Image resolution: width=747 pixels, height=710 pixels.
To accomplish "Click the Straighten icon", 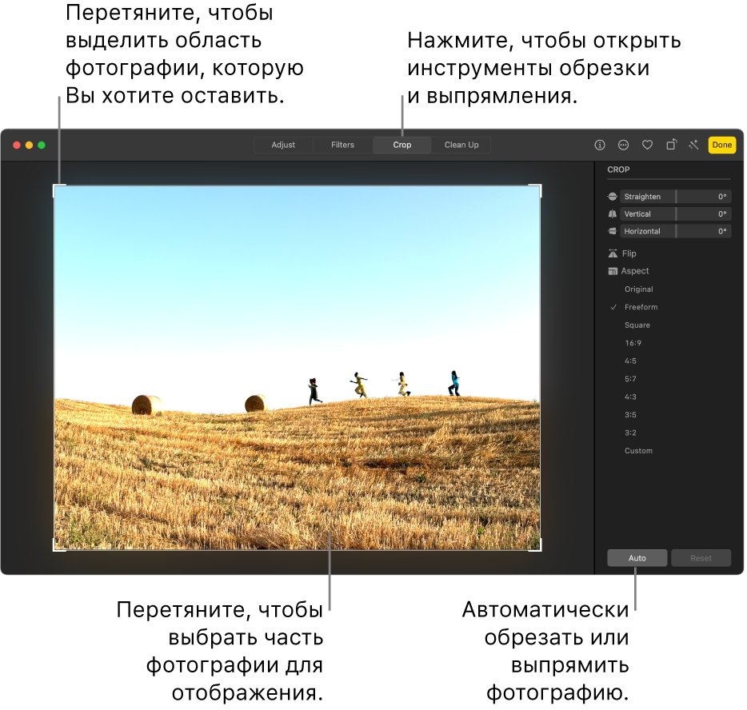I will coord(613,197).
